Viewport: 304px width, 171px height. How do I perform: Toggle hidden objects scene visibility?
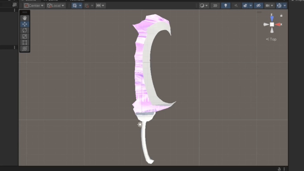259,6
